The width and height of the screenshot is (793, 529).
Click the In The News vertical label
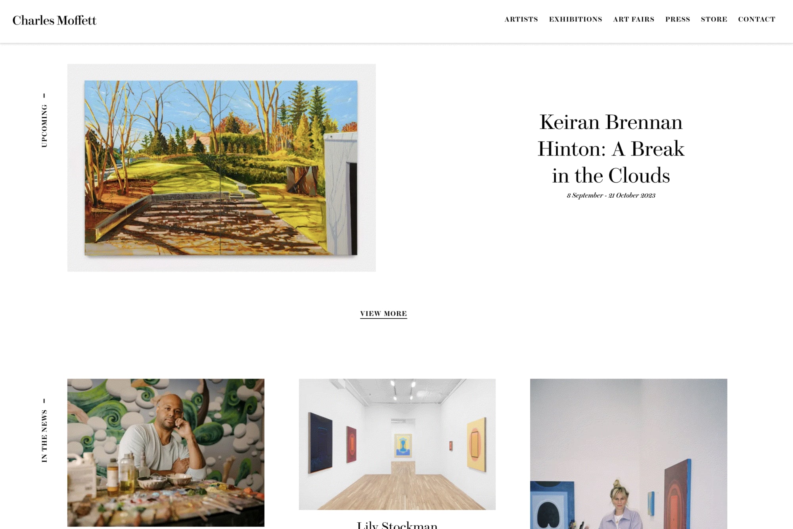[44, 431]
